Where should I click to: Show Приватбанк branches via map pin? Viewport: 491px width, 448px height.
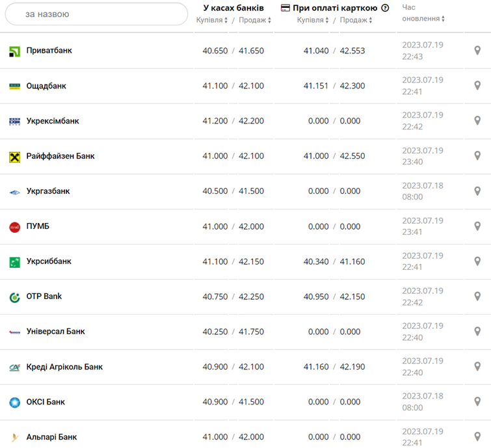click(x=477, y=51)
